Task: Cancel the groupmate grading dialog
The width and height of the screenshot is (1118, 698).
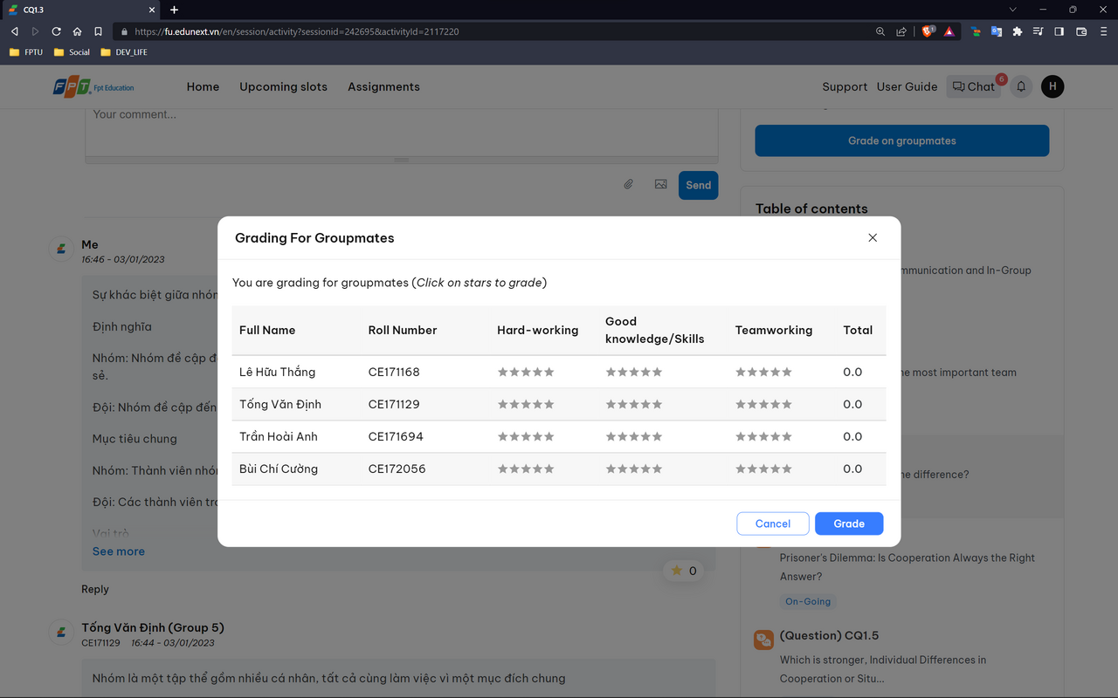Action: click(772, 523)
